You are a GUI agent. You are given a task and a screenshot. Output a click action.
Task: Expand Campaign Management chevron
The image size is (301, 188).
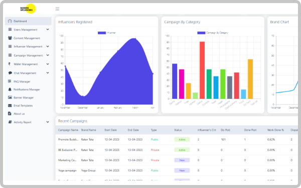click(x=48, y=55)
